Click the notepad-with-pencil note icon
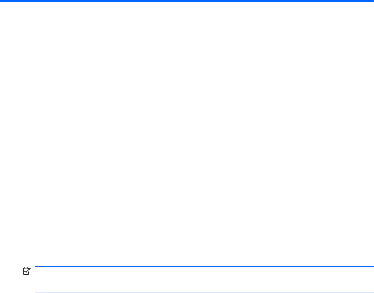This screenshot has width=374, height=293. tap(27, 271)
